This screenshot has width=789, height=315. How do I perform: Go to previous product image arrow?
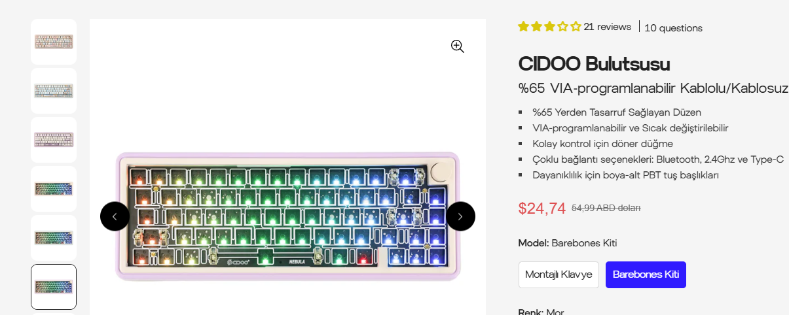[115, 216]
